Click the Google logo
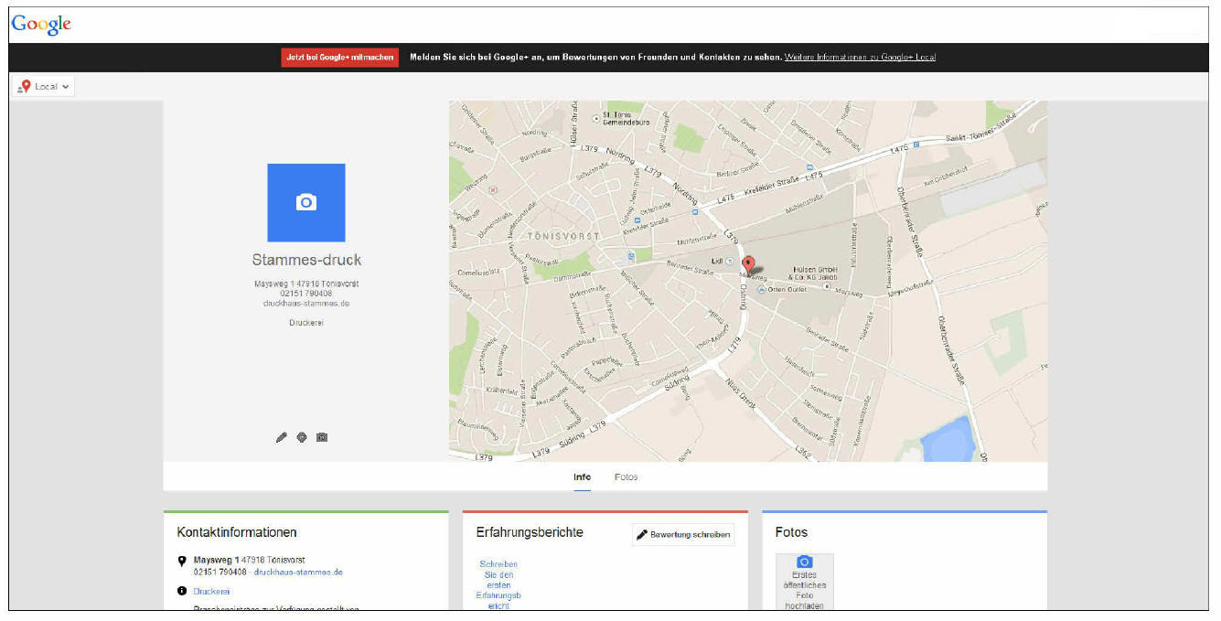1221x621 pixels. point(41,25)
